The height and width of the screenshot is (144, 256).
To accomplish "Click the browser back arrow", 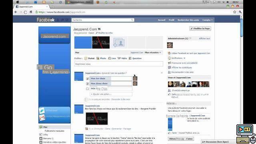I will pos(16,12).
